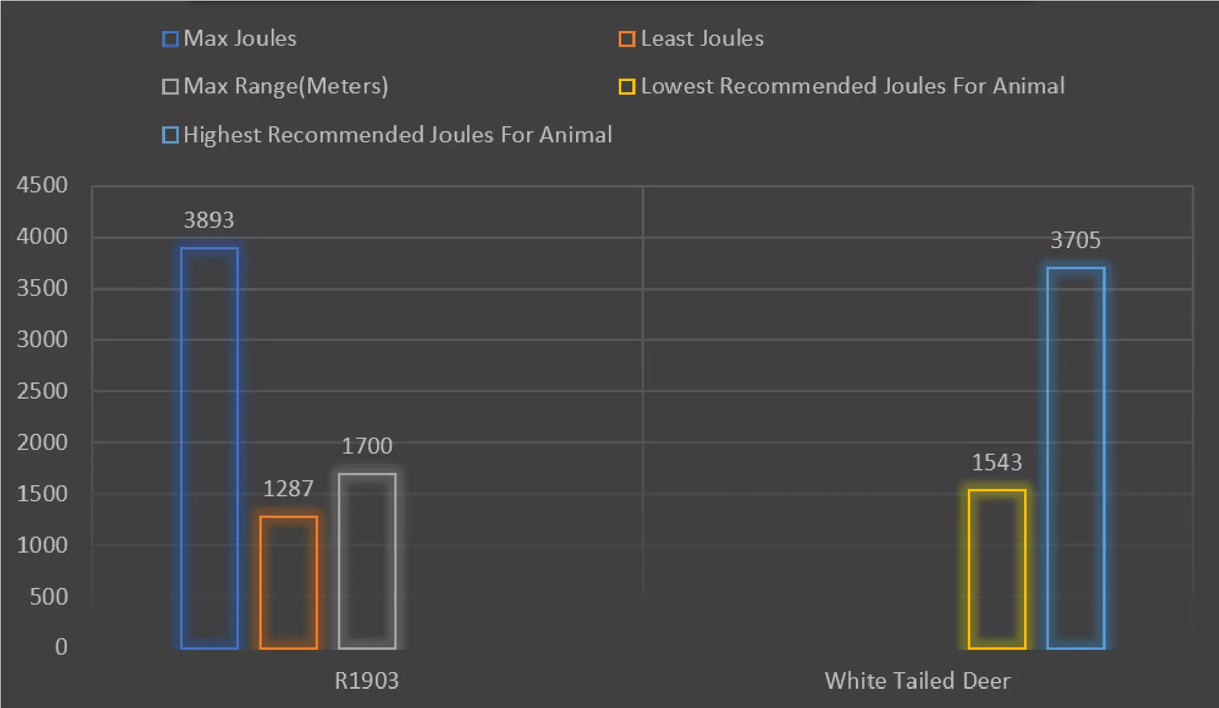Click the R1903 category axis label
Screen dimensions: 1219x708
tap(366, 681)
